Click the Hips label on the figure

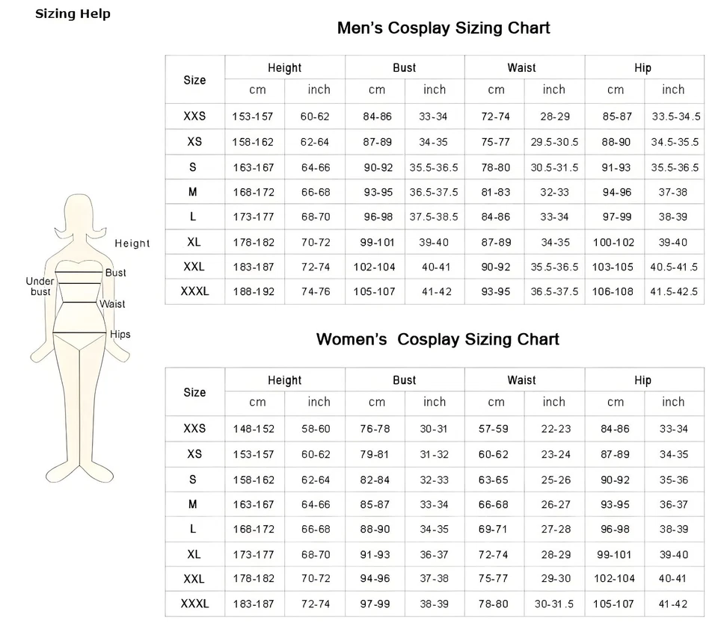120,334
